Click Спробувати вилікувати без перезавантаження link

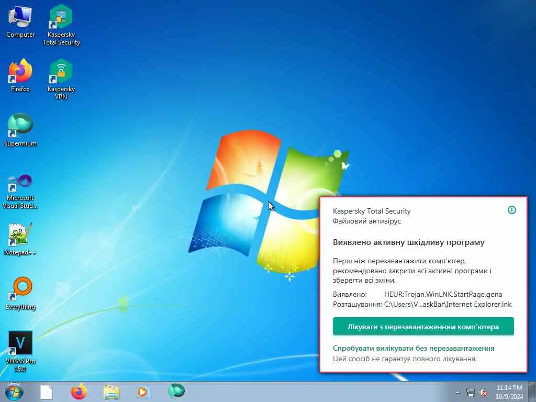[414, 348]
